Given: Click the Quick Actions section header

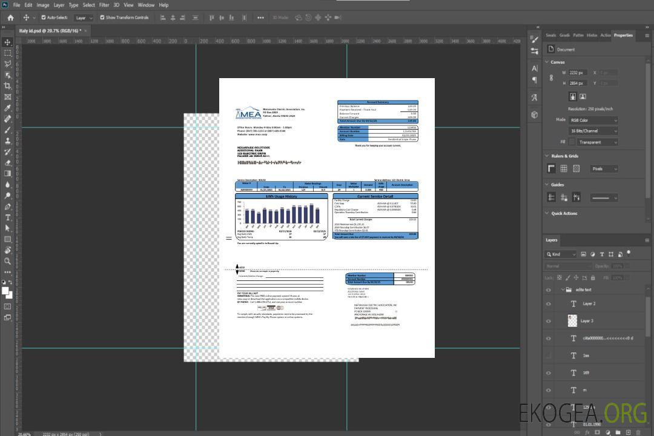Looking at the screenshot, I should (x=564, y=213).
